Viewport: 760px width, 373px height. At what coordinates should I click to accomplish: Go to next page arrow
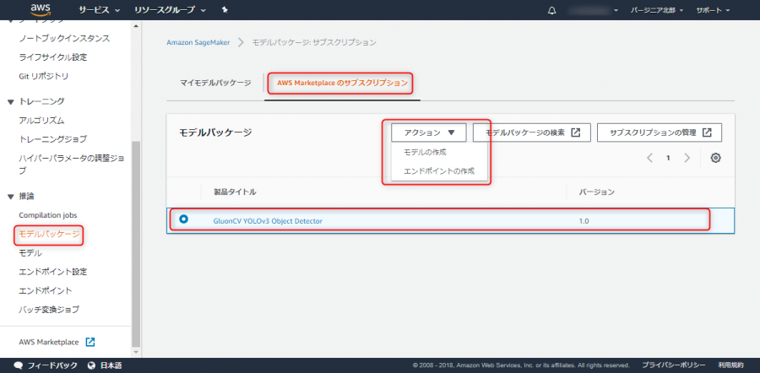coord(687,158)
